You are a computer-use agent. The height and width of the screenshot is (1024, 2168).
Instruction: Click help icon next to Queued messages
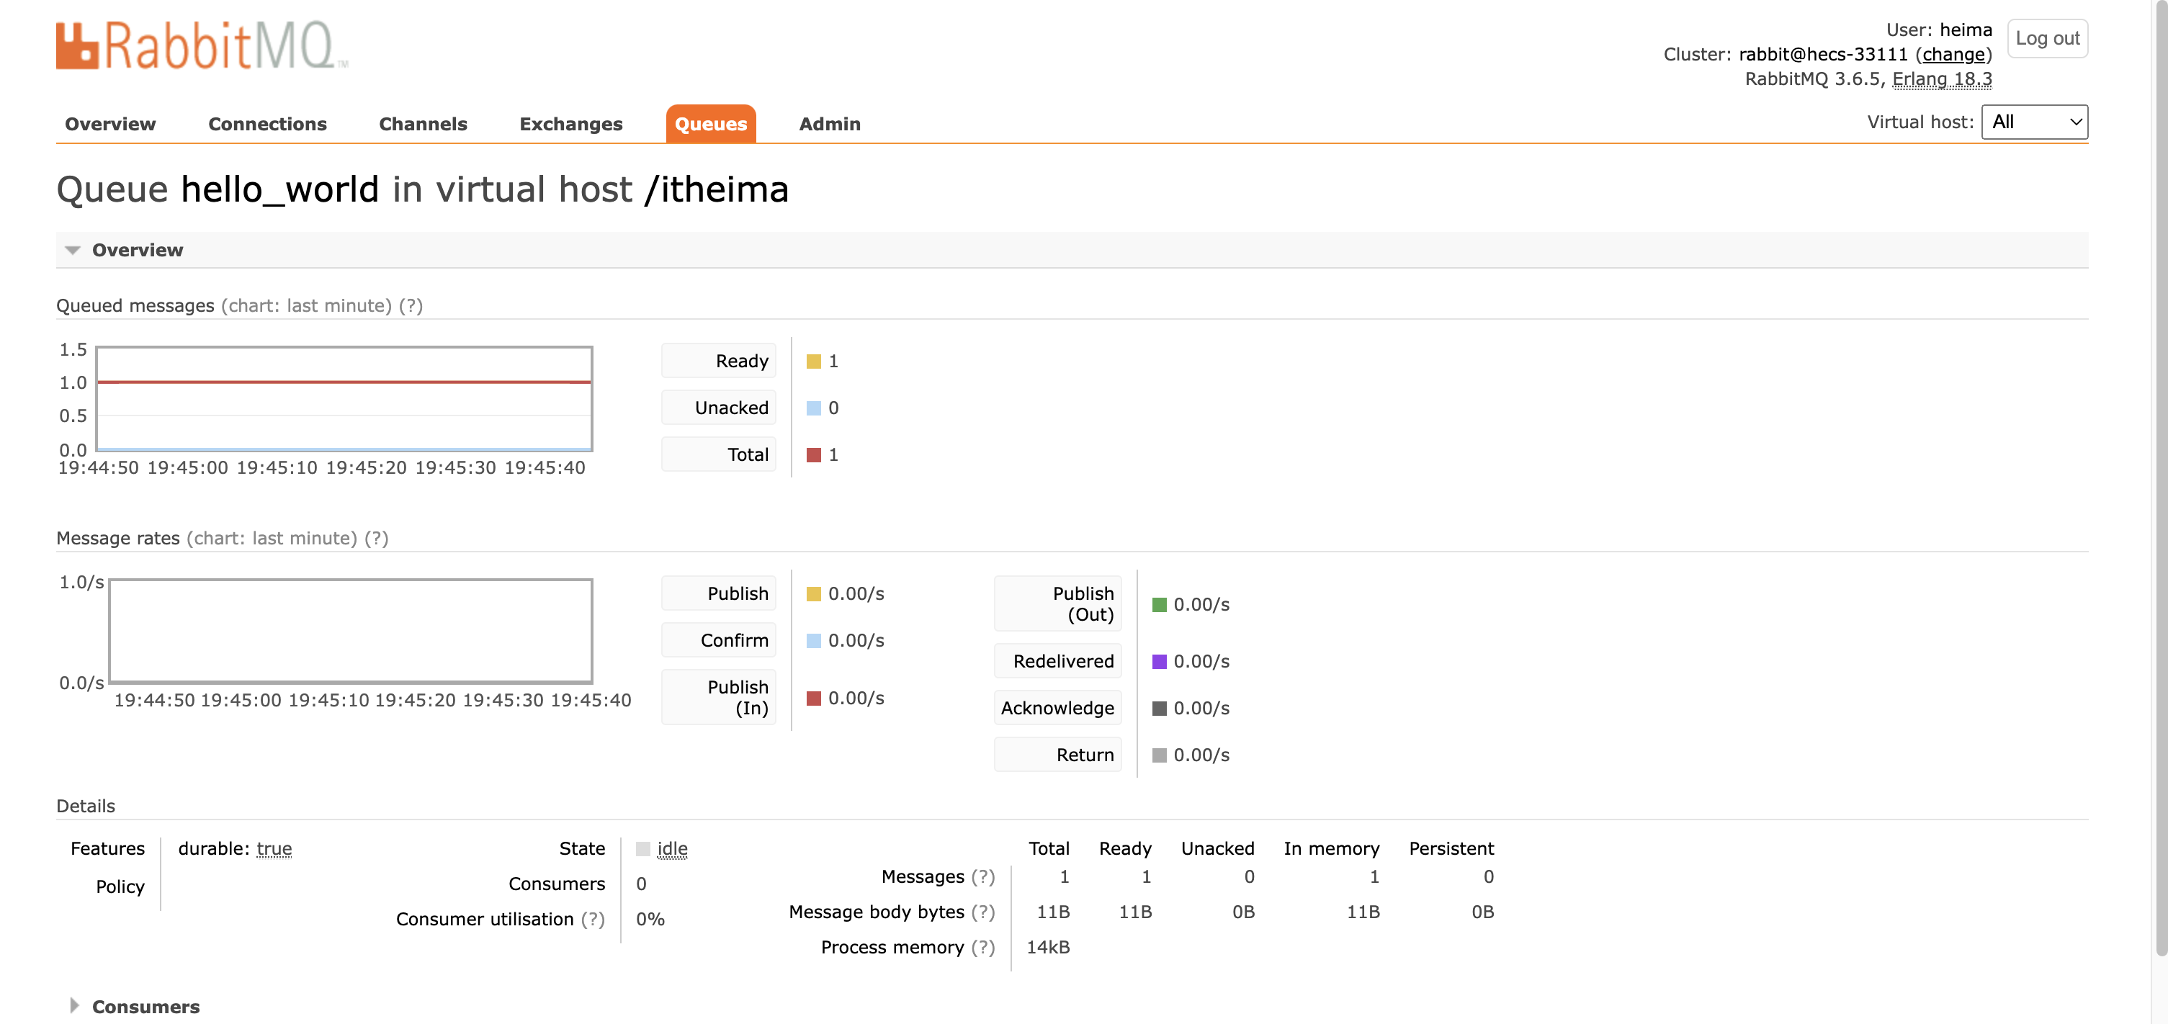click(411, 305)
